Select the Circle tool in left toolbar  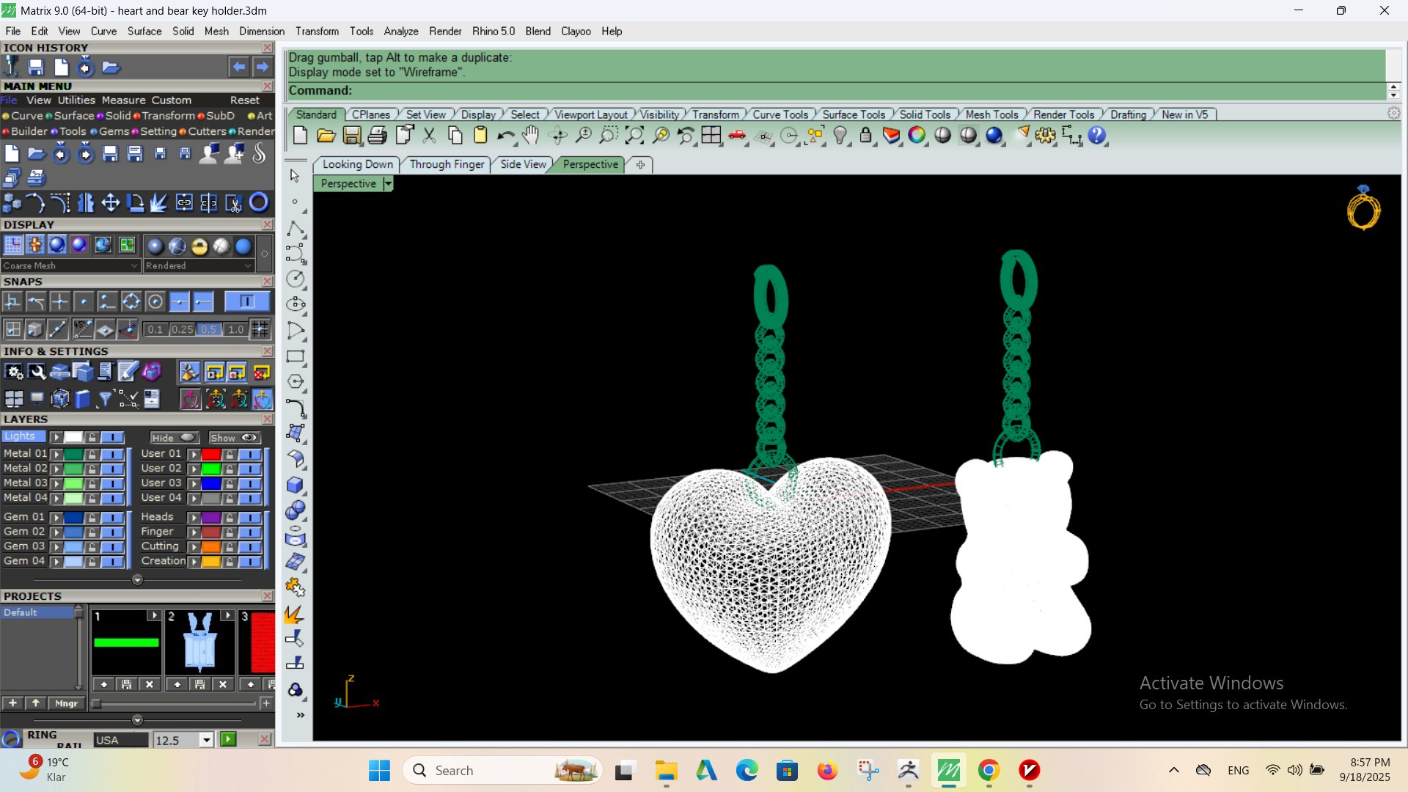(x=296, y=279)
